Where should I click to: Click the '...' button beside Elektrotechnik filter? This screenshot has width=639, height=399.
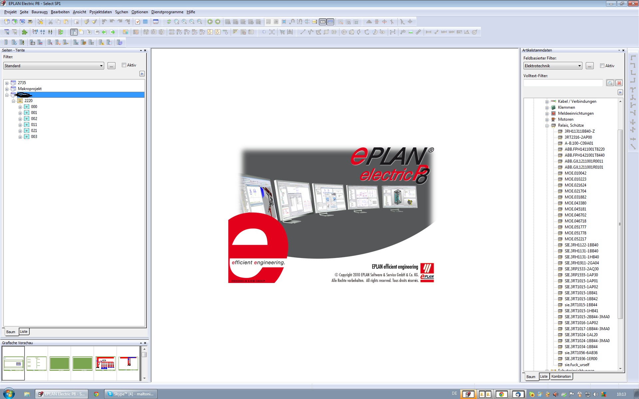click(589, 66)
